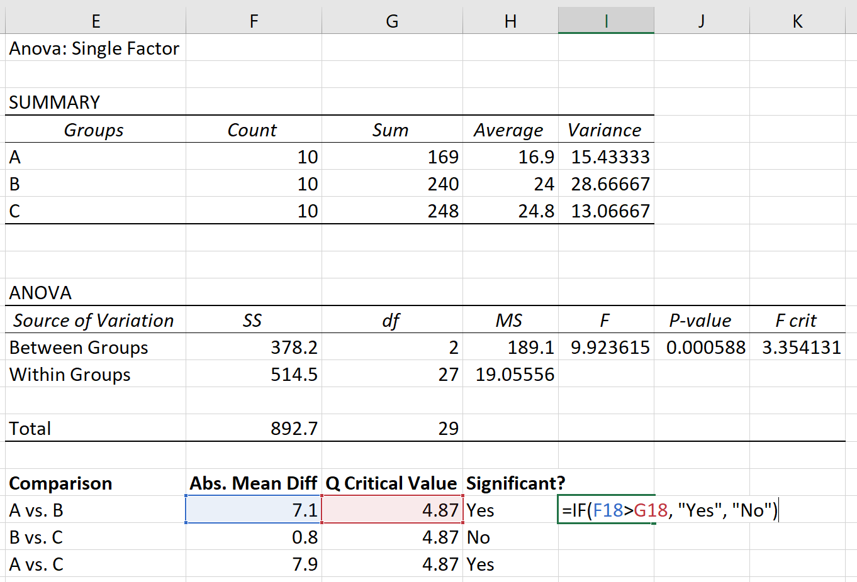The image size is (857, 582).
Task: Select column header K
Action: [797, 21]
